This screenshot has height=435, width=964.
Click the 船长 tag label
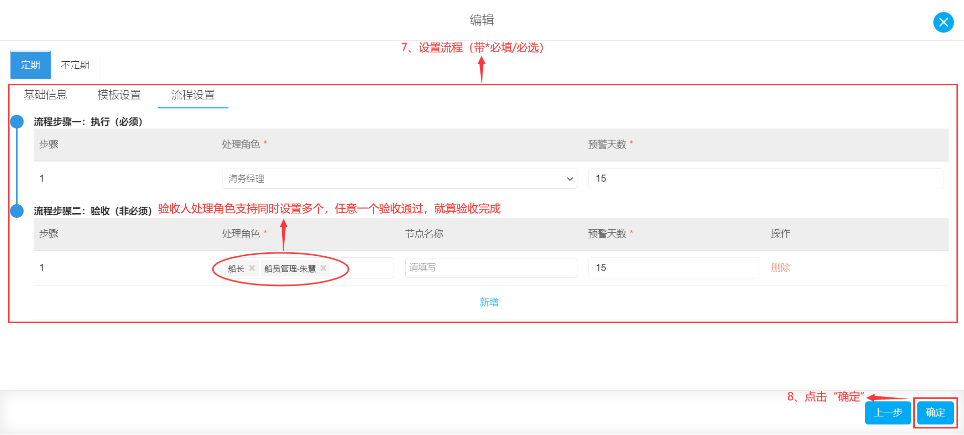tap(236, 268)
